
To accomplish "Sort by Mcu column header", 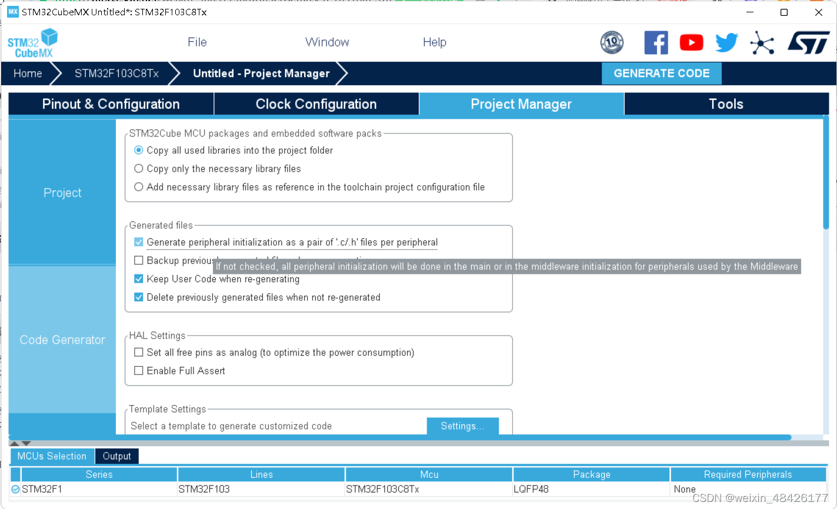I will coord(429,474).
